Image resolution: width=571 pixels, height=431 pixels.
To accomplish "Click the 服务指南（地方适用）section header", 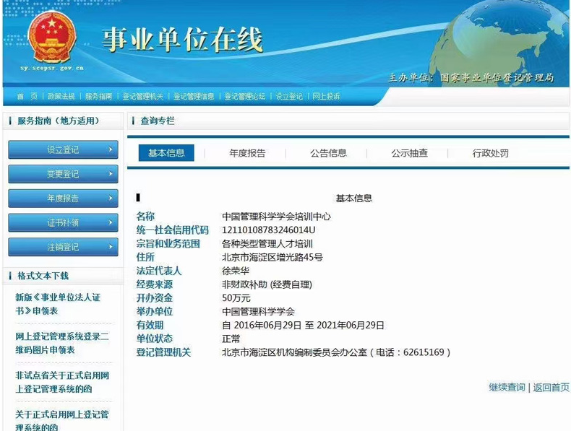I will point(59,121).
